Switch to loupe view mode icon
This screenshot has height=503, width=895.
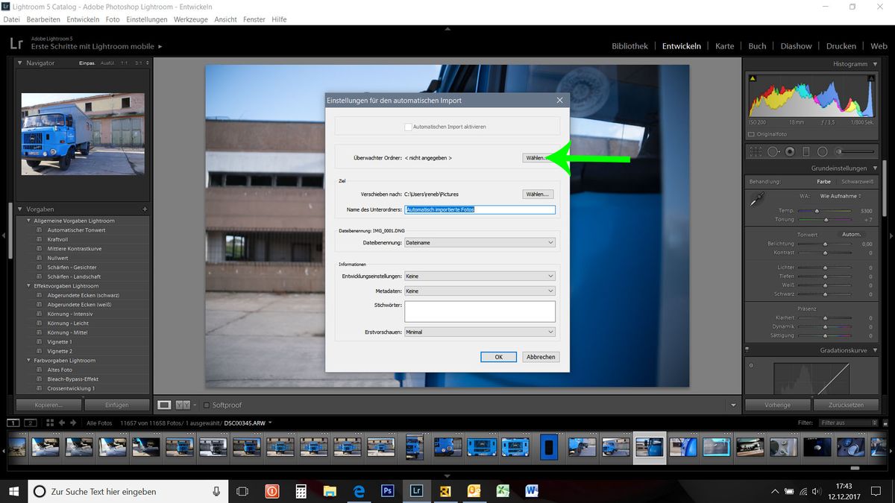click(x=164, y=405)
